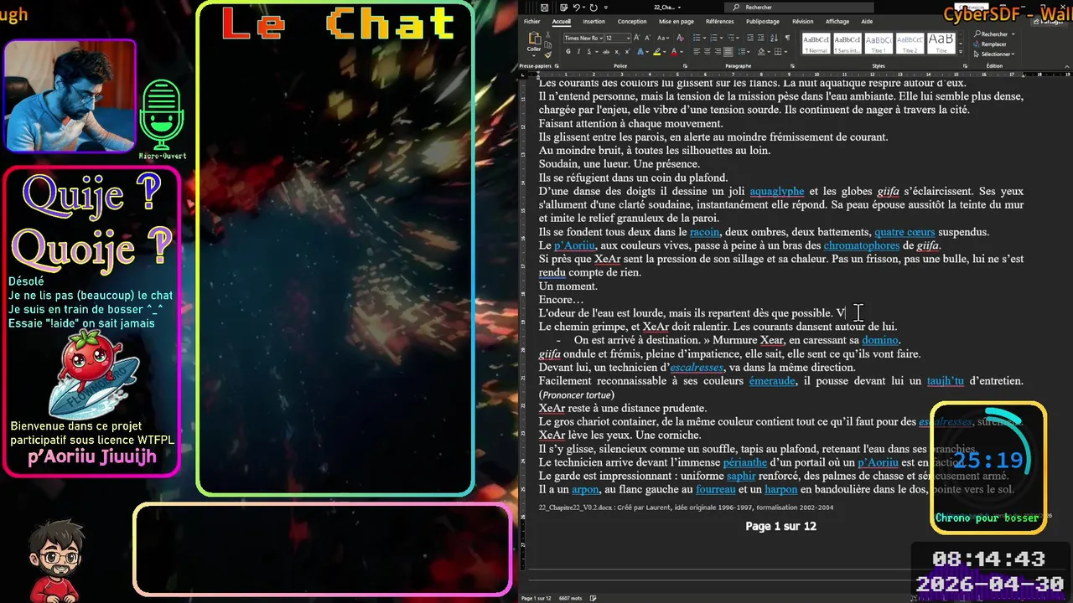The image size is (1073, 603).
Task: Undo the last action in Word
Action: click(576, 8)
